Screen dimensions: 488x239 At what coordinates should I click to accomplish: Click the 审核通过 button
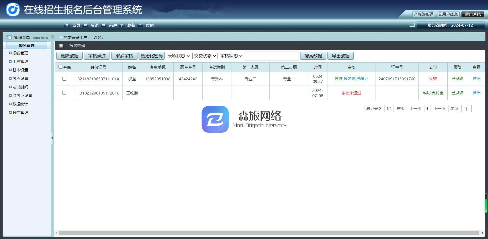click(x=97, y=56)
